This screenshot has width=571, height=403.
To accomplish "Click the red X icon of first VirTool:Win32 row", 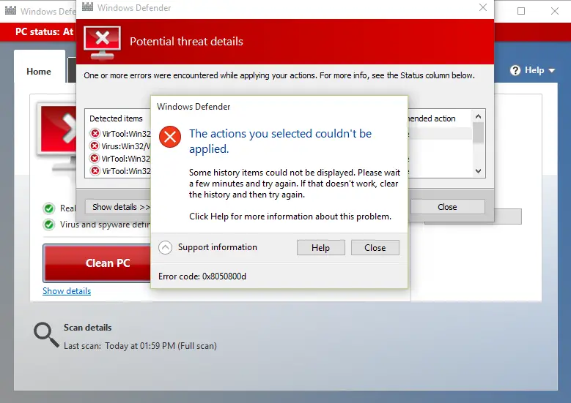I will pyautogui.click(x=95, y=133).
